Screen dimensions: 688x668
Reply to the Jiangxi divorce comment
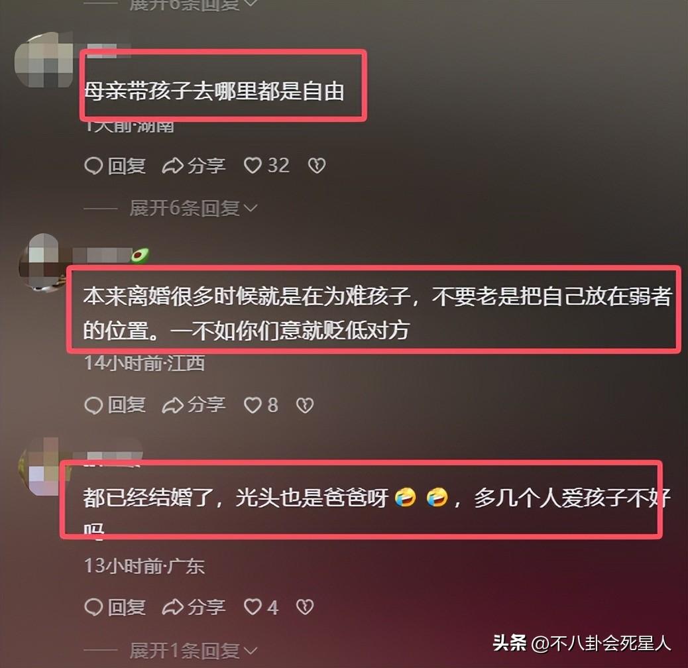click(x=115, y=405)
